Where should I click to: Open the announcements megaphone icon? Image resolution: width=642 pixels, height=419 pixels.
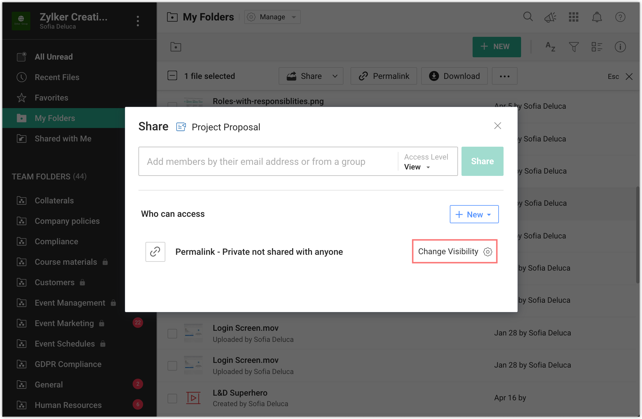550,17
